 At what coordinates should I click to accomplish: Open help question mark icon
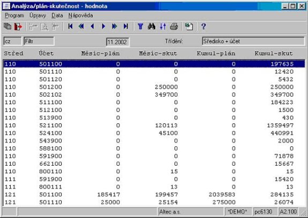click(204, 26)
